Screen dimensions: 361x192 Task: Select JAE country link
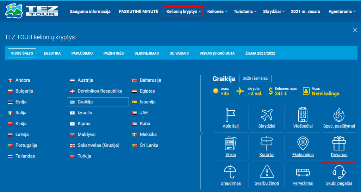click(144, 113)
